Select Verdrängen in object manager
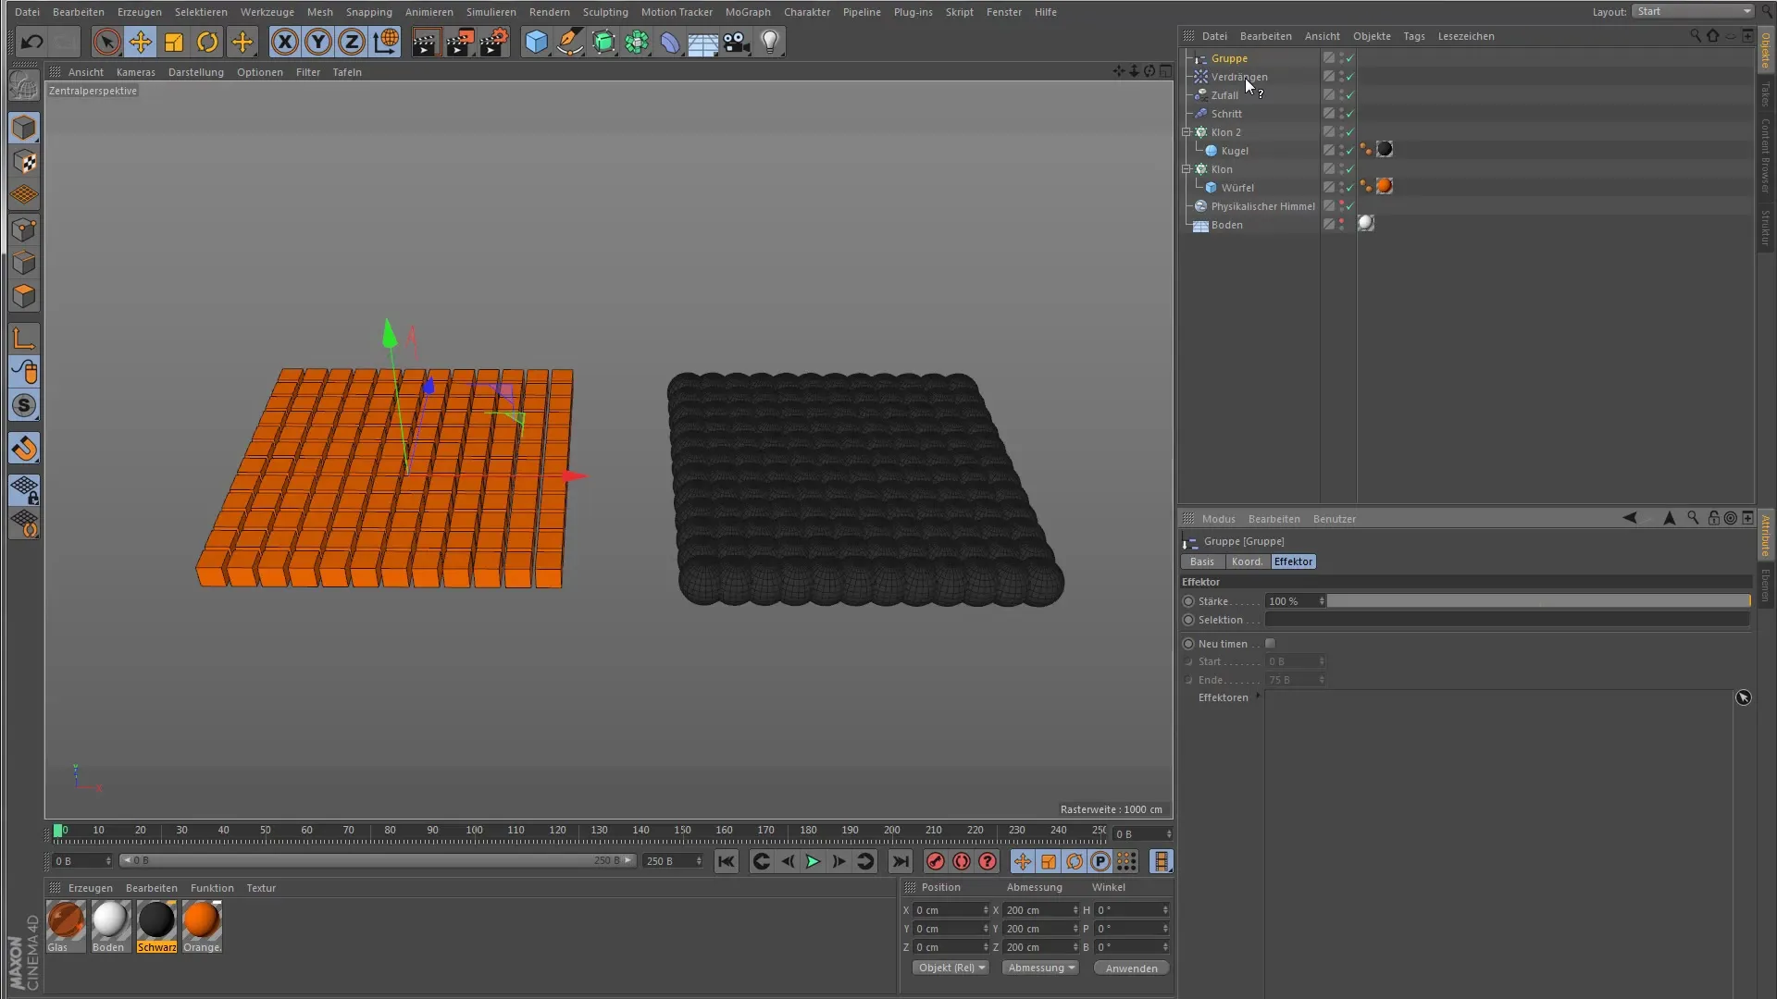This screenshot has height=999, width=1777. (x=1239, y=77)
